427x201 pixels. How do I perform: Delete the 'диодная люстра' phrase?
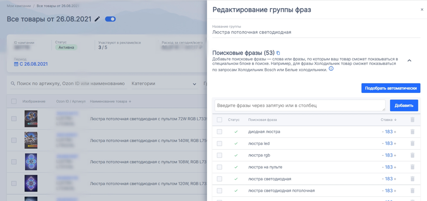click(412, 132)
